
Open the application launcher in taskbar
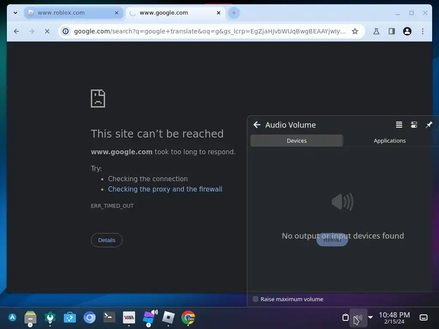click(12, 317)
